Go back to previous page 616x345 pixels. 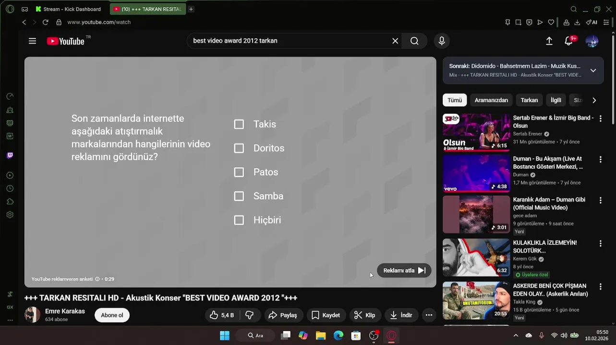(x=24, y=22)
